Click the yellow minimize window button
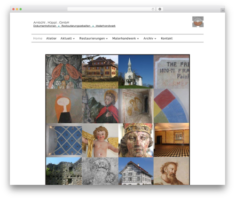This screenshot has width=235, height=199. pos(17,9)
